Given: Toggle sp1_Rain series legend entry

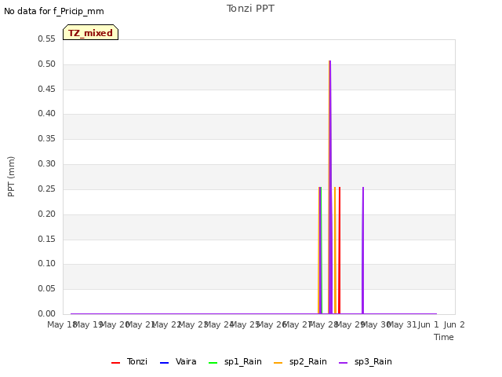Looking at the screenshot, I should 235,361.
